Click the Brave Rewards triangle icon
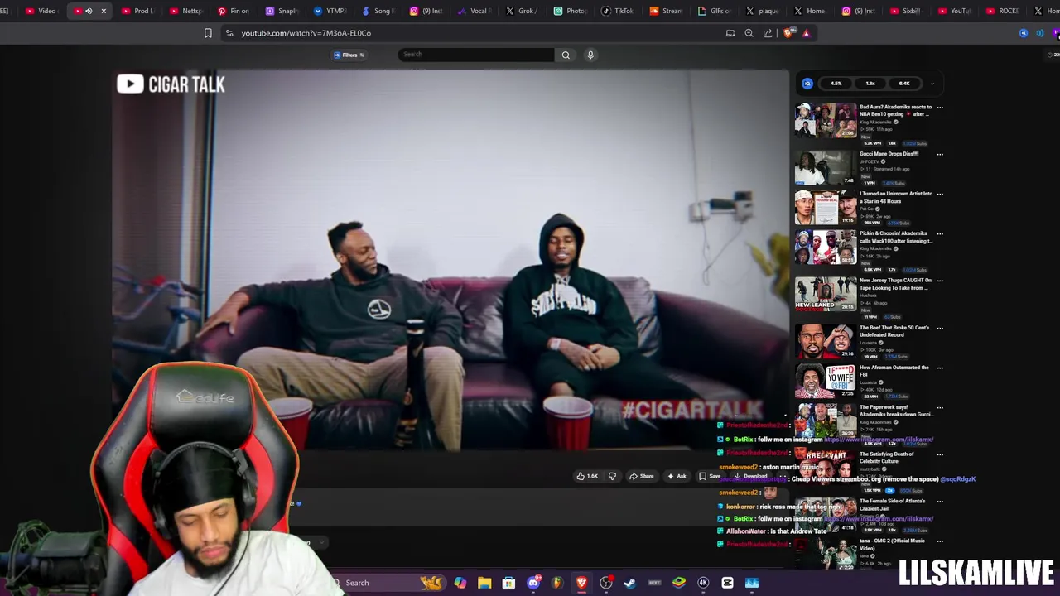Screen dimensions: 1060x596 (806, 33)
